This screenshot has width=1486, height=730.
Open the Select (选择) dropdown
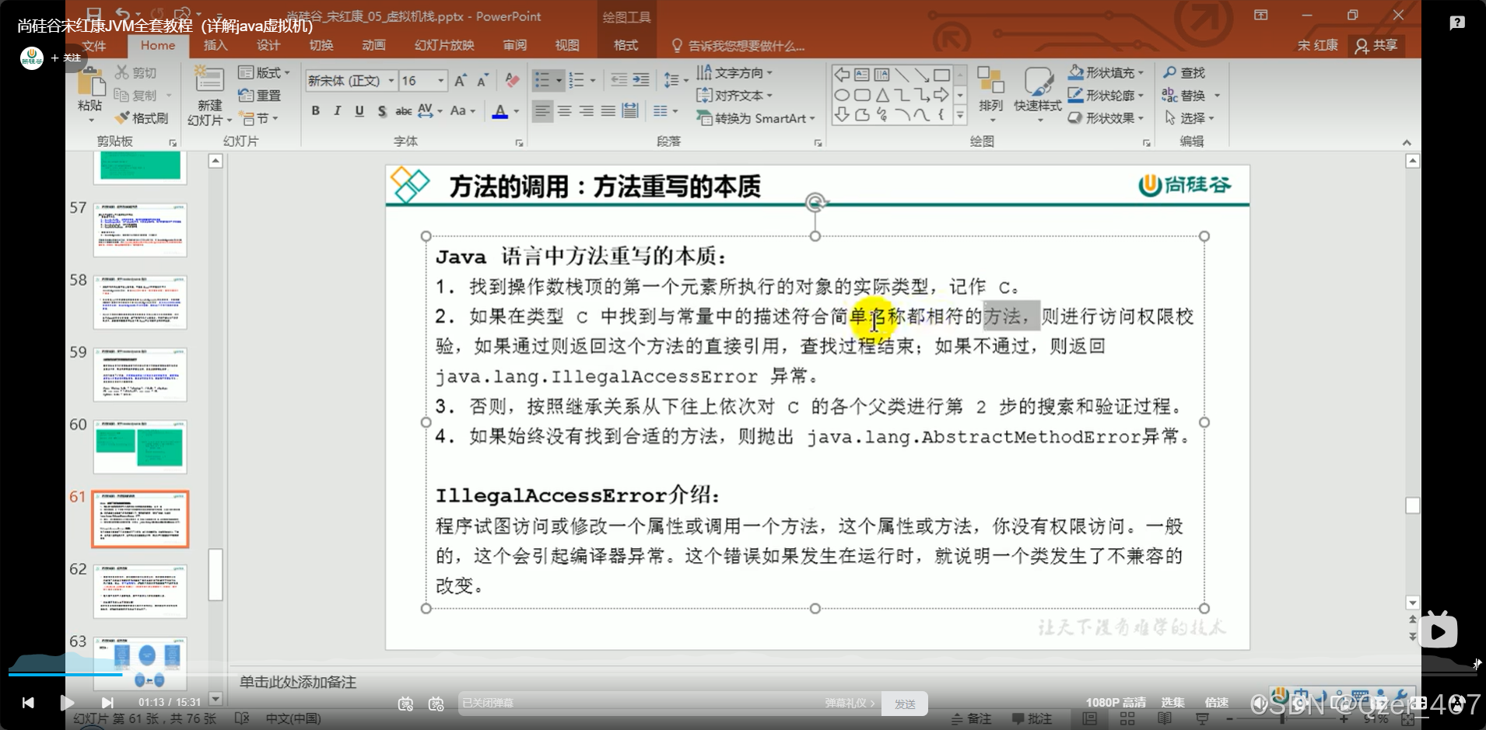point(1189,118)
